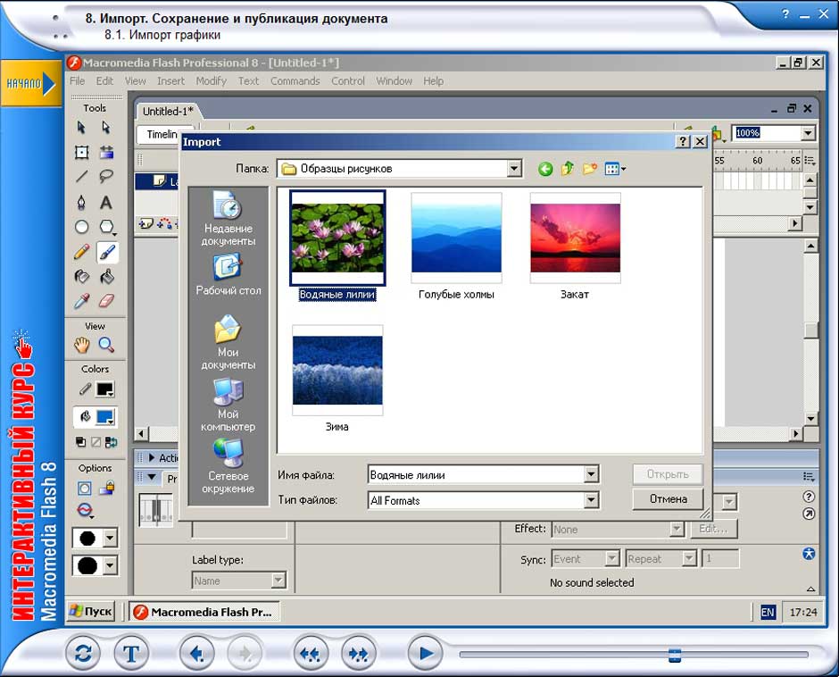
Task: Open the Views menu in Import dialog
Action: point(615,170)
